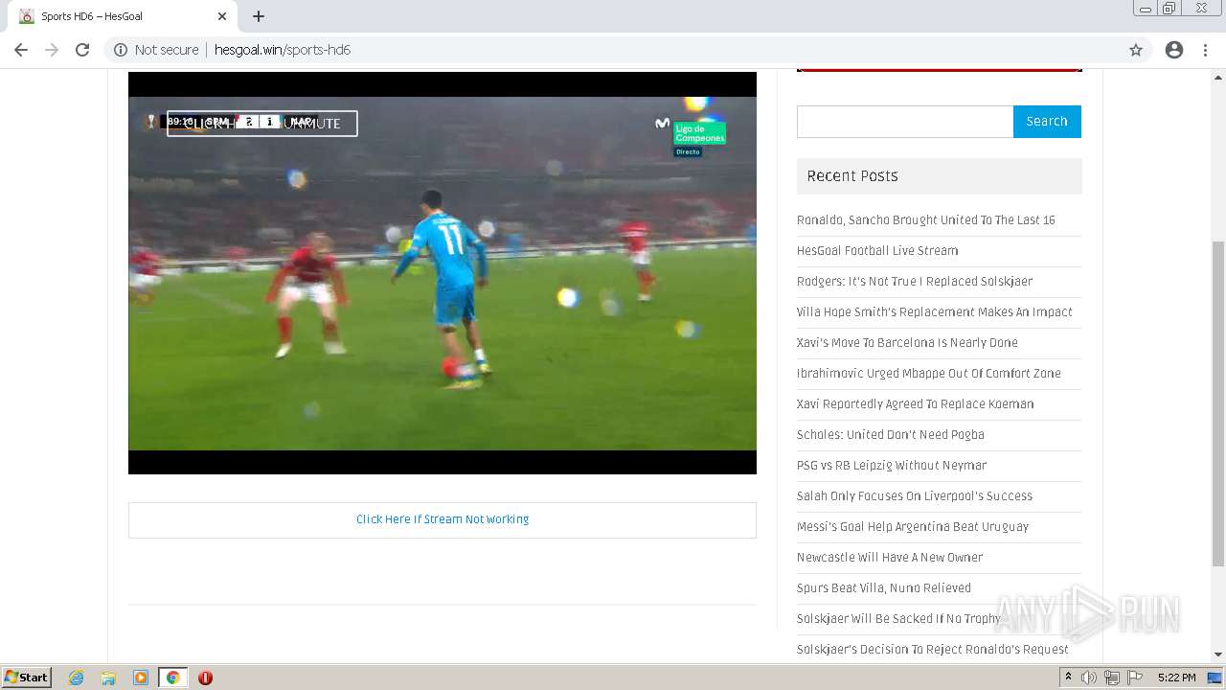The height and width of the screenshot is (690, 1226).
Task: Open Solskjaer Will Be Sacked If No Trophy
Action: pos(898,619)
